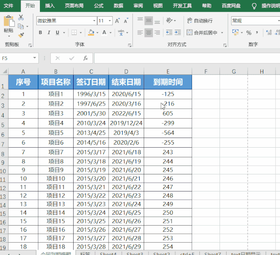Apply cell borders icon
280x255 pixels.
[x=74, y=32]
